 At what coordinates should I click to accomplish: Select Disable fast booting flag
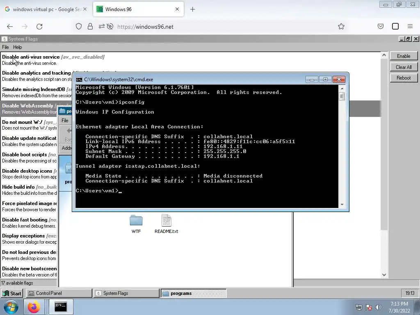click(x=30, y=223)
